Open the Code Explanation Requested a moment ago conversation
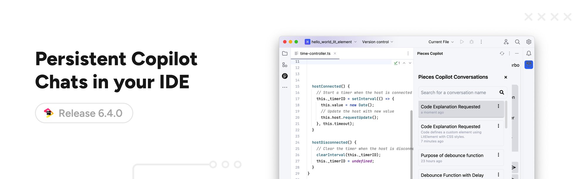587x179 pixels. click(x=461, y=109)
